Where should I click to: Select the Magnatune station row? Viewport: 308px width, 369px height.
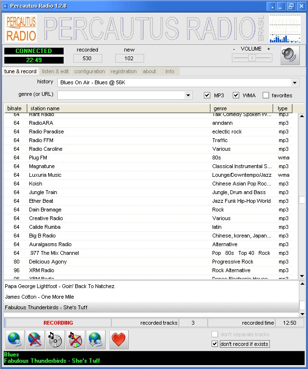point(149,166)
